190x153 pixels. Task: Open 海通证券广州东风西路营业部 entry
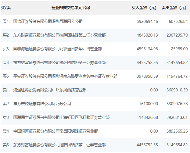pos(50,90)
